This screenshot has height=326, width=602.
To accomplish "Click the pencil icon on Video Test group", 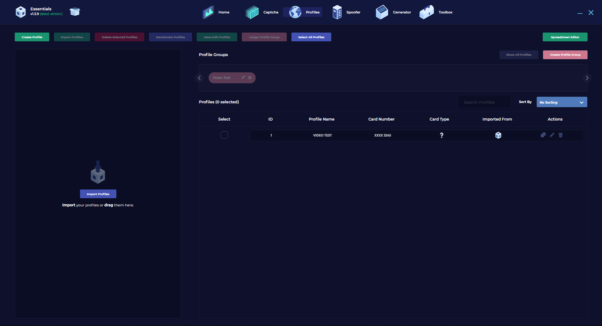I will point(243,78).
